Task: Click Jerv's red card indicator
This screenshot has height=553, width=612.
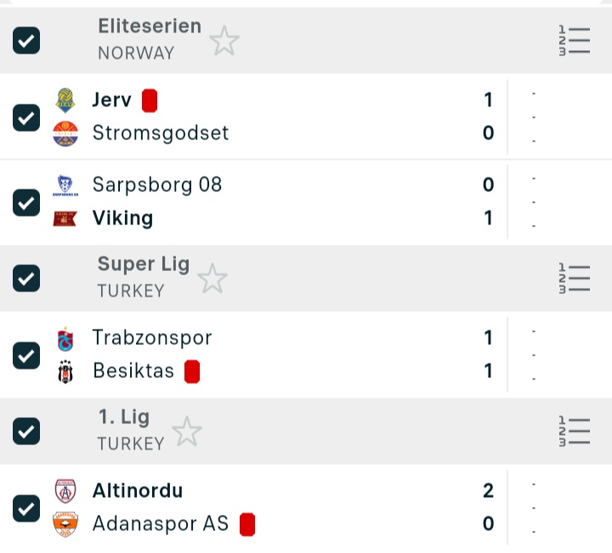Action: click(150, 101)
